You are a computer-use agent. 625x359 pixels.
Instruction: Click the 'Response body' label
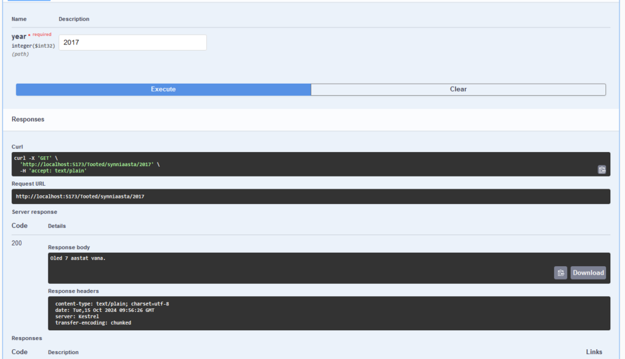click(x=69, y=247)
